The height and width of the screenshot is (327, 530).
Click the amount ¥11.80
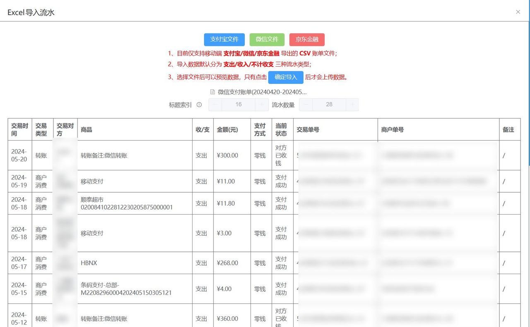(226, 203)
